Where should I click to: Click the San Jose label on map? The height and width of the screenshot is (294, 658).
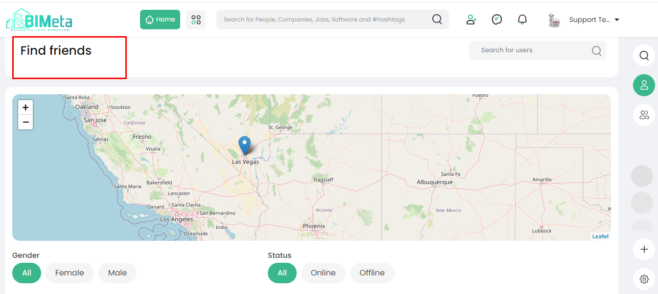click(95, 120)
